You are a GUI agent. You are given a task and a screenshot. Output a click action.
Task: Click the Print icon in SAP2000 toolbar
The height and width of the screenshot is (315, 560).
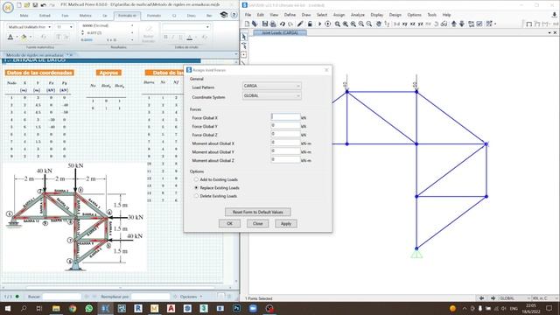coord(273,24)
